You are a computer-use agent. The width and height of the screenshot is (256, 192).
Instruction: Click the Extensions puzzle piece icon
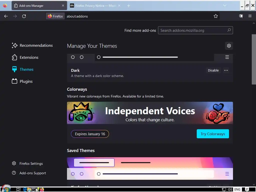[x=14, y=57]
